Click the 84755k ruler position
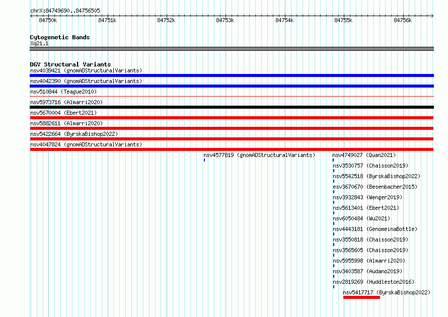The image size is (448, 317). click(x=343, y=20)
